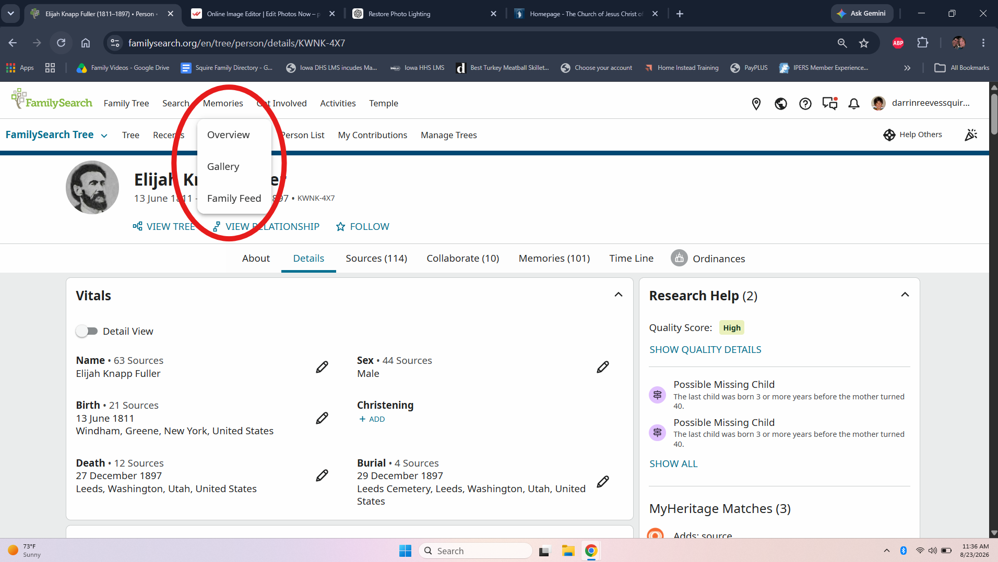
Task: Click the Ordinances temple icon
Action: click(679, 258)
